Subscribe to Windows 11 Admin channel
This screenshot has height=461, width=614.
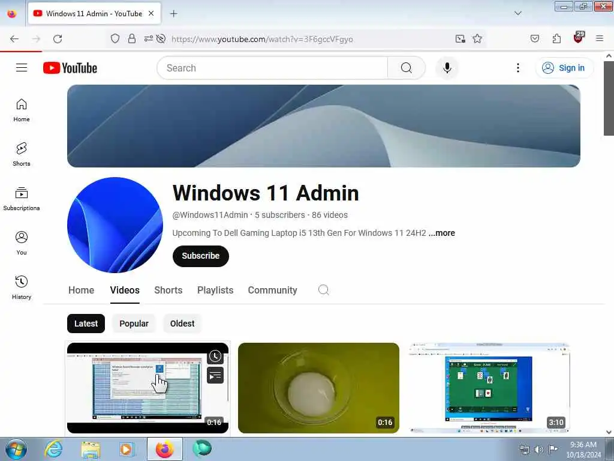point(200,256)
